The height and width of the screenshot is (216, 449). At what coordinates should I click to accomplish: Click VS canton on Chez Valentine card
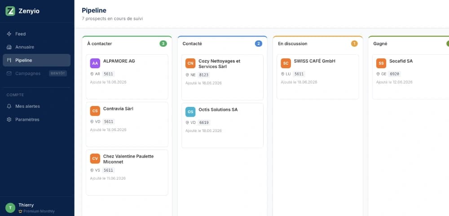tap(97, 170)
